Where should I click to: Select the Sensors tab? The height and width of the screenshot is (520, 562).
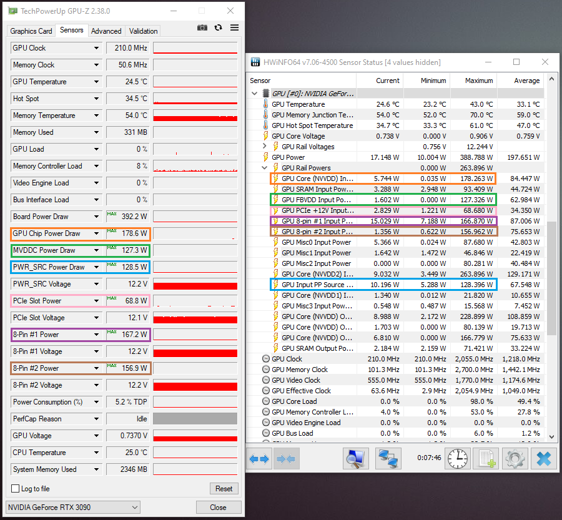click(72, 30)
